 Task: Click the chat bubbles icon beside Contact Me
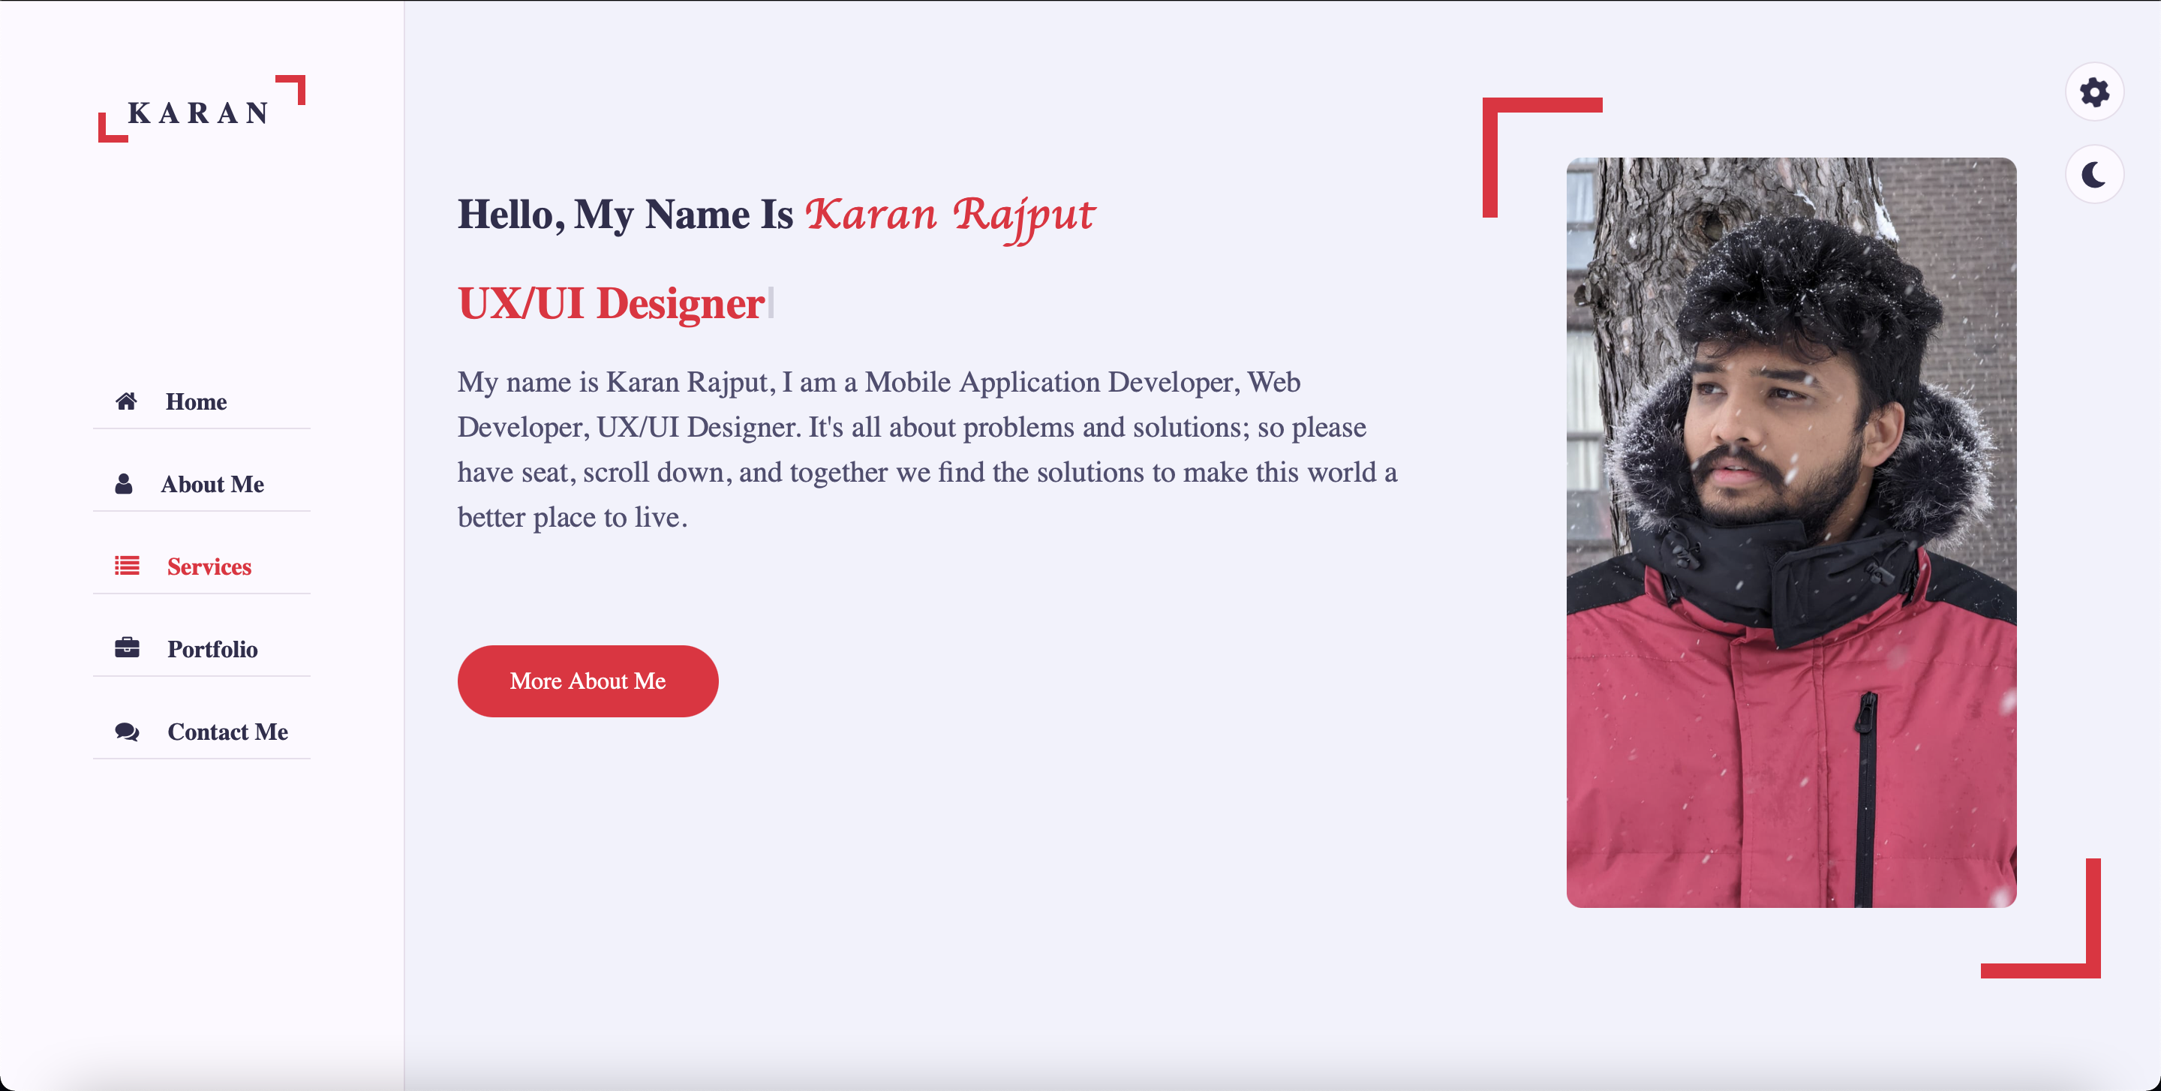pos(127,732)
